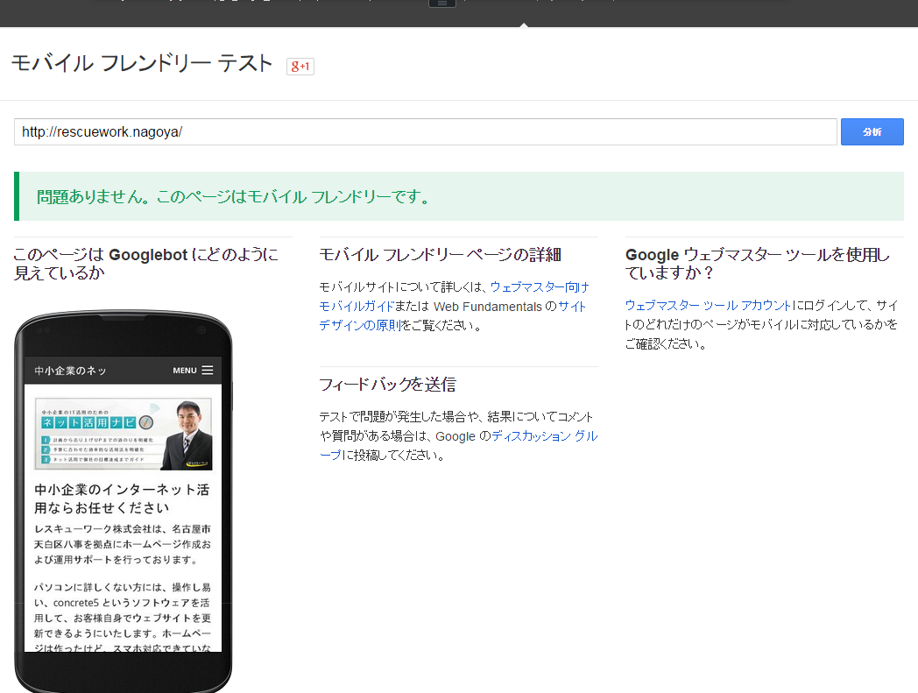The height and width of the screenshot is (693, 918).
Task: Click the ネット活用ナビ banner image in preview
Action: pyautogui.click(x=124, y=434)
